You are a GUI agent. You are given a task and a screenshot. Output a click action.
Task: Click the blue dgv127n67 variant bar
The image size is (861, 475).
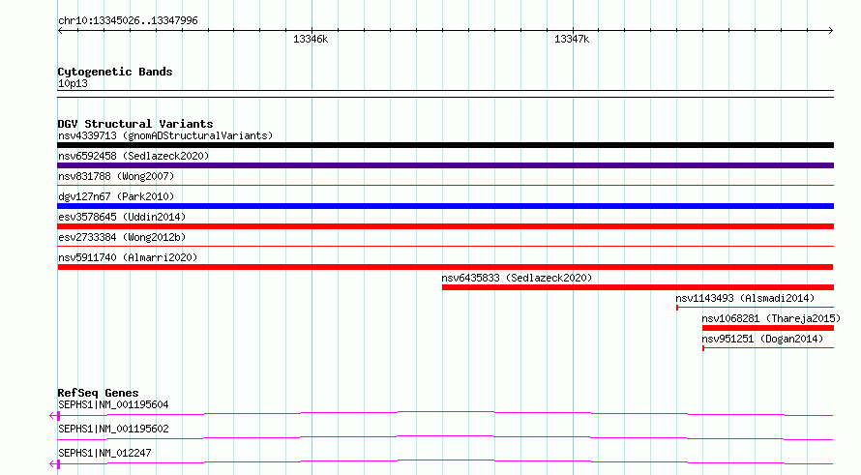(x=445, y=206)
